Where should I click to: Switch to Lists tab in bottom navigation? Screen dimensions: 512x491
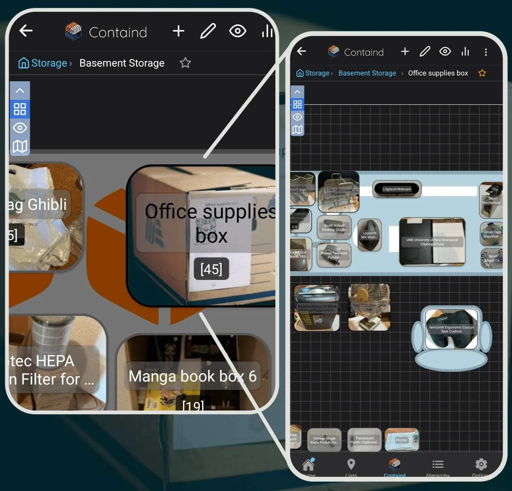[x=351, y=467]
